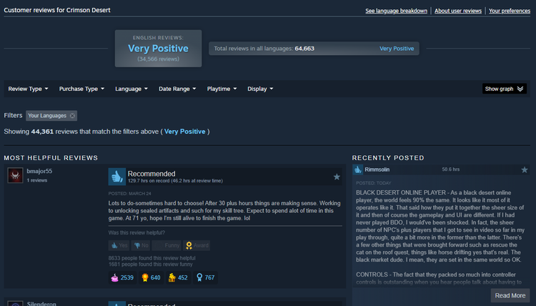Remove the Your Languages filter chip
The image size is (536, 306).
[x=72, y=116]
